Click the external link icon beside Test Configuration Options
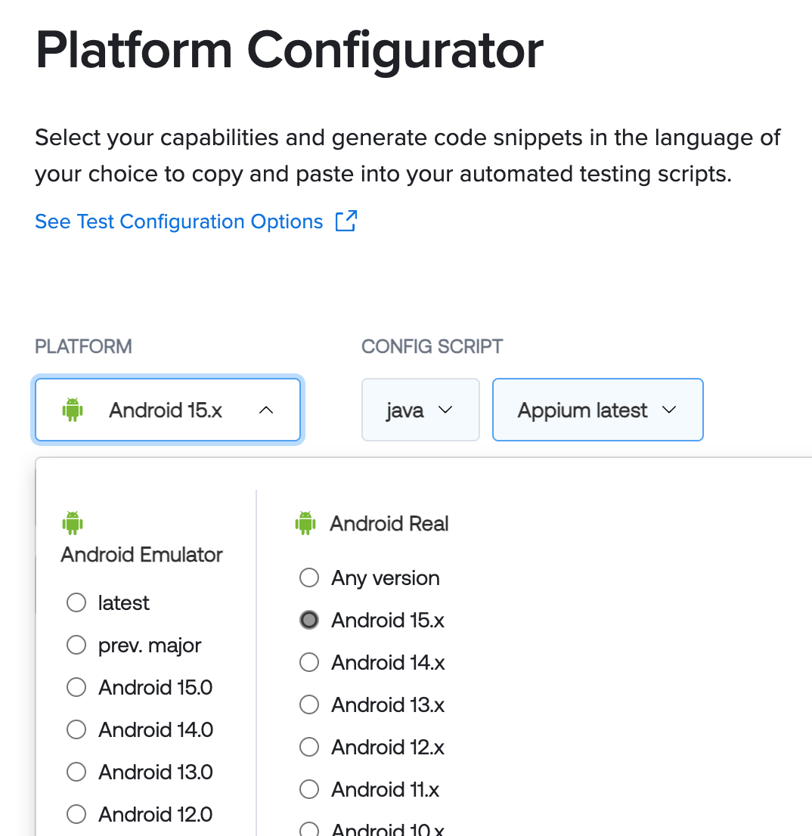This screenshot has height=836, width=812. [x=346, y=221]
